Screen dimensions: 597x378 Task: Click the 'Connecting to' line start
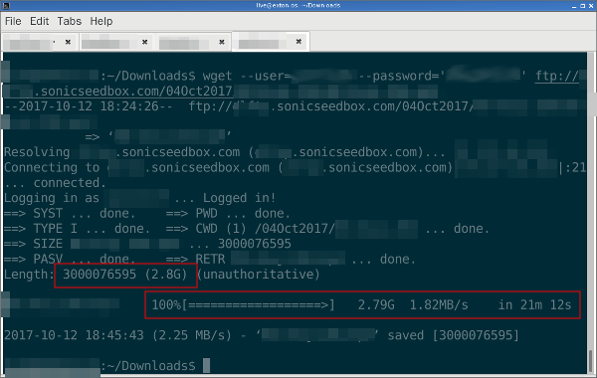[x=52, y=167]
